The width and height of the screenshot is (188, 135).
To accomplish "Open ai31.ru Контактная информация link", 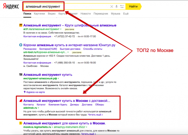I will coord(37,37).
